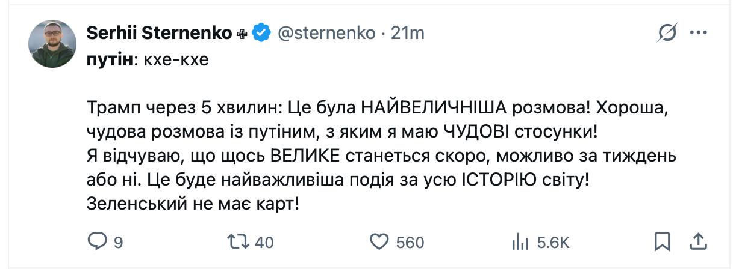Click the affiliation badge beside the name
Viewport: 736px width, 269px height.
(x=242, y=34)
